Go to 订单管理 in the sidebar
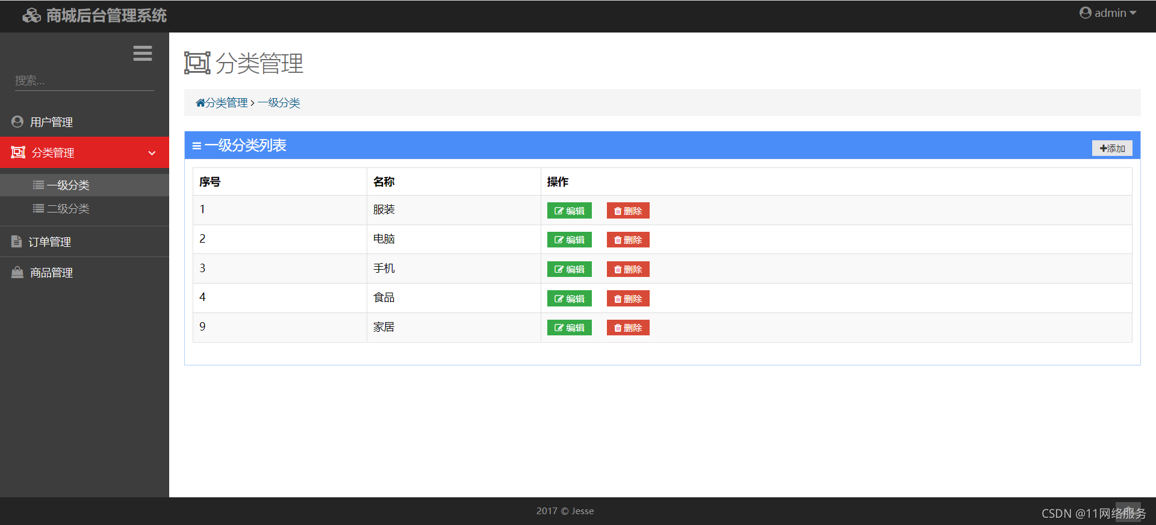Viewport: 1156px width, 525px height. (x=84, y=241)
